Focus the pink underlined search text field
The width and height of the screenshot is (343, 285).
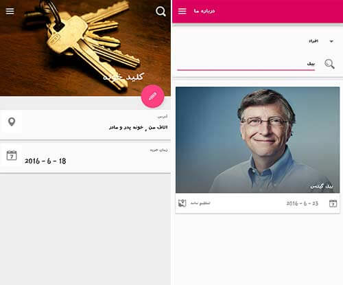point(246,65)
